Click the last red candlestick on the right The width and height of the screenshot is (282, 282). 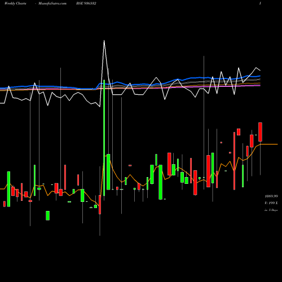(x=260, y=132)
